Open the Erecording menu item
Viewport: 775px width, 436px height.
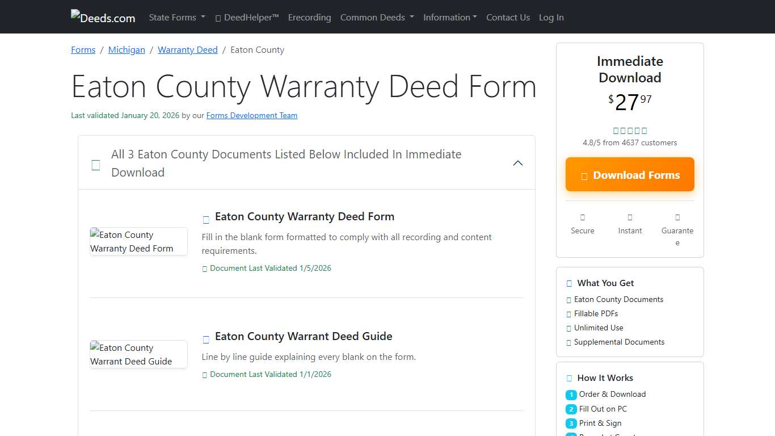click(309, 17)
